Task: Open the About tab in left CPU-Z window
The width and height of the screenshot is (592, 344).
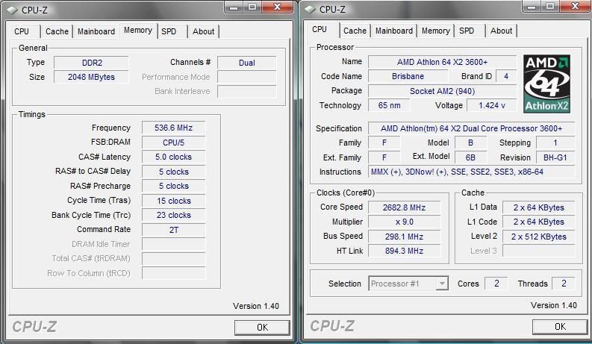Action: pos(204,31)
